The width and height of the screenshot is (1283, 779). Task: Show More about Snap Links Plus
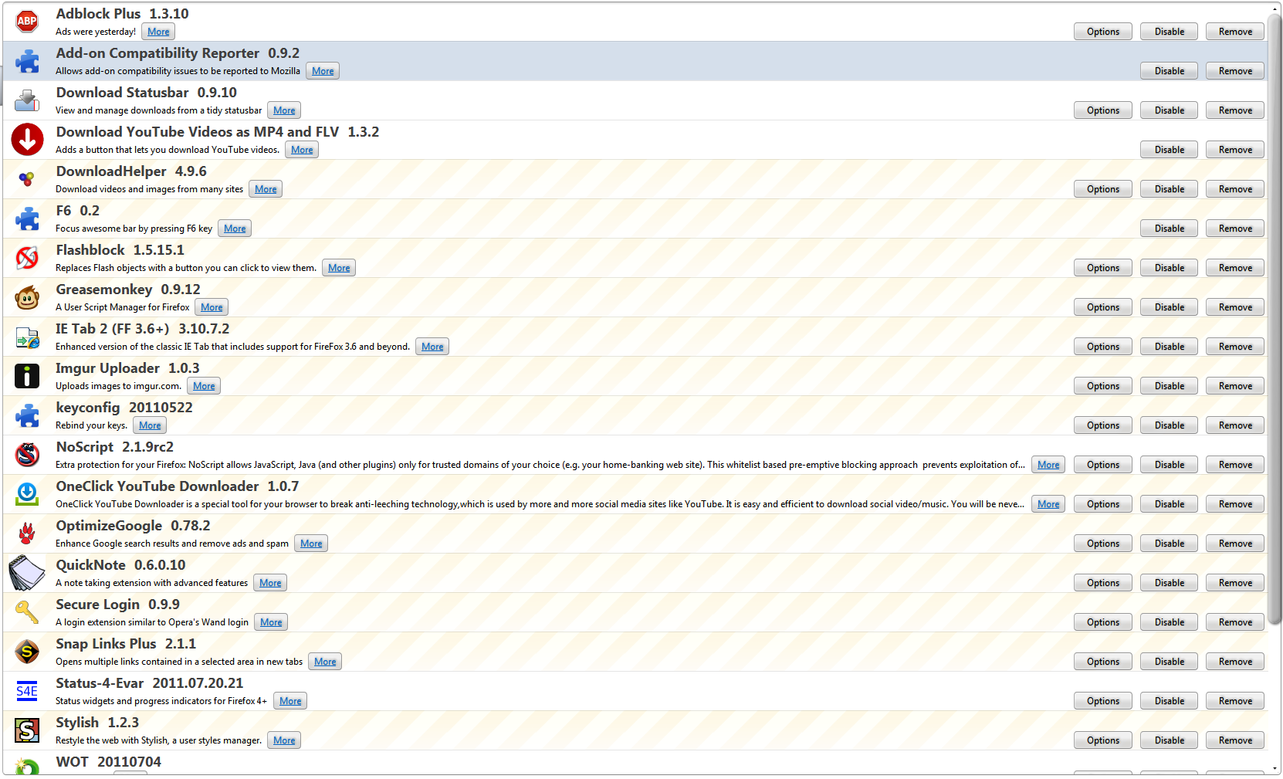325,662
